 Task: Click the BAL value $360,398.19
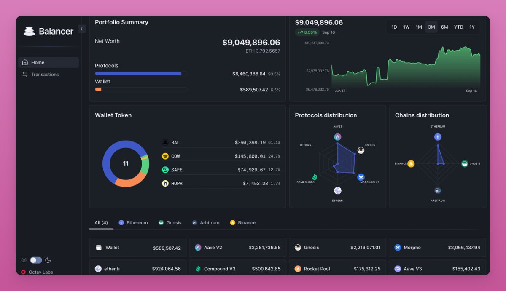click(x=250, y=143)
